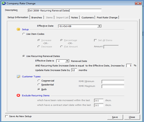This screenshot has height=122, width=144.
Task: Click the Setup section heading
Action: [25, 29]
